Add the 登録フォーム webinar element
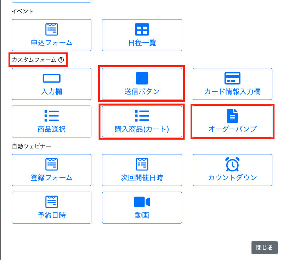This screenshot has height=260, width=283. coord(51,170)
